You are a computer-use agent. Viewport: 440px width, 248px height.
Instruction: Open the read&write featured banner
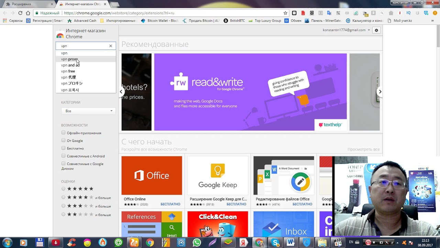point(250,92)
